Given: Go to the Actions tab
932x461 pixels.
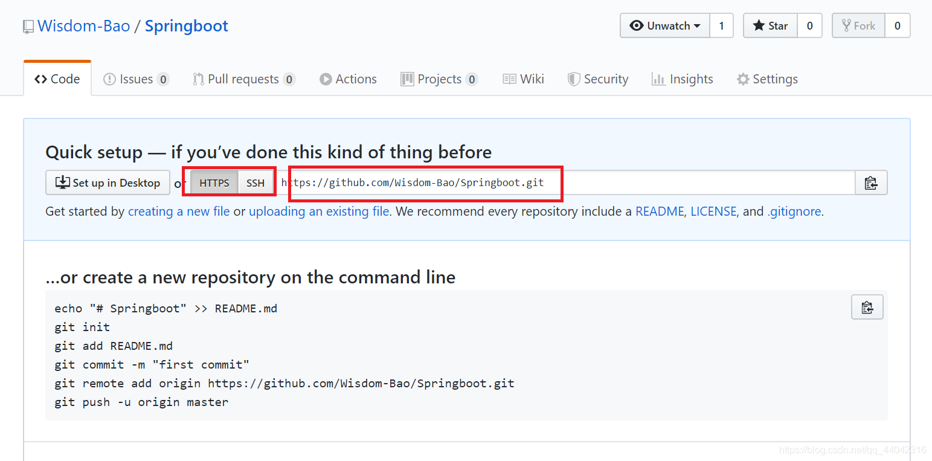Looking at the screenshot, I should (348, 79).
